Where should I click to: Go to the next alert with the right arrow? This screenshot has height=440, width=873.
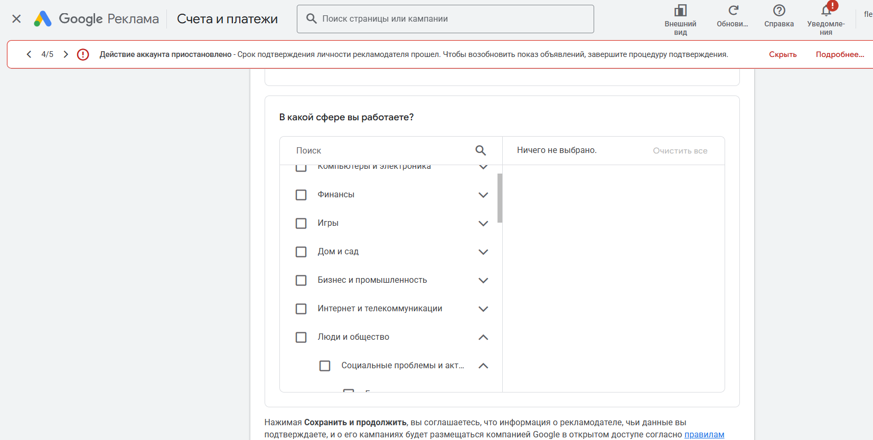pyautogui.click(x=65, y=54)
